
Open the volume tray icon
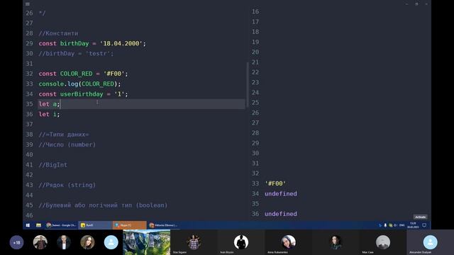(396, 225)
